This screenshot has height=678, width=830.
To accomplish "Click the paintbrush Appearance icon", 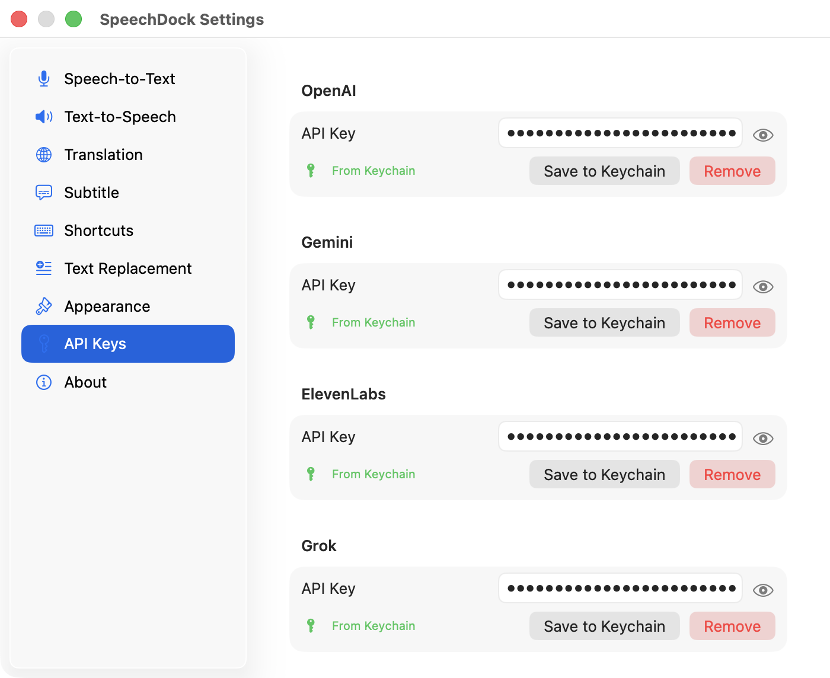I will point(43,306).
